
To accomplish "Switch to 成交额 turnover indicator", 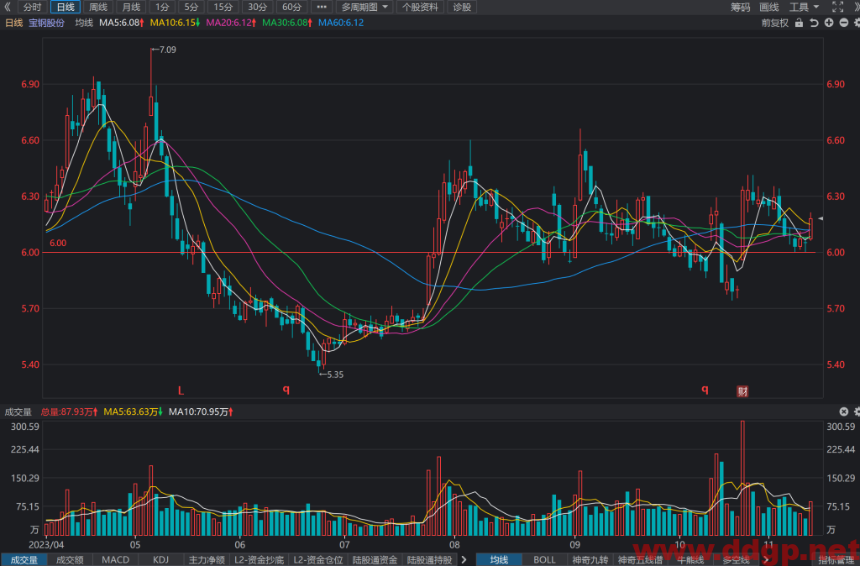I will pyautogui.click(x=71, y=560).
